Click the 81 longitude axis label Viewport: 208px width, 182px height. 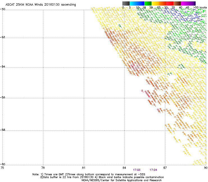coord(83,168)
